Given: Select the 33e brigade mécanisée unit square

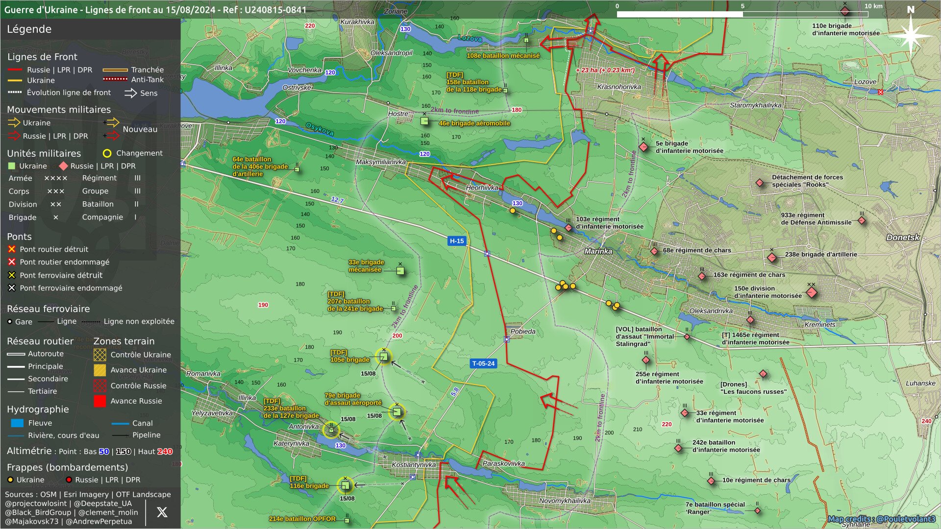Looking at the screenshot, I should point(400,271).
